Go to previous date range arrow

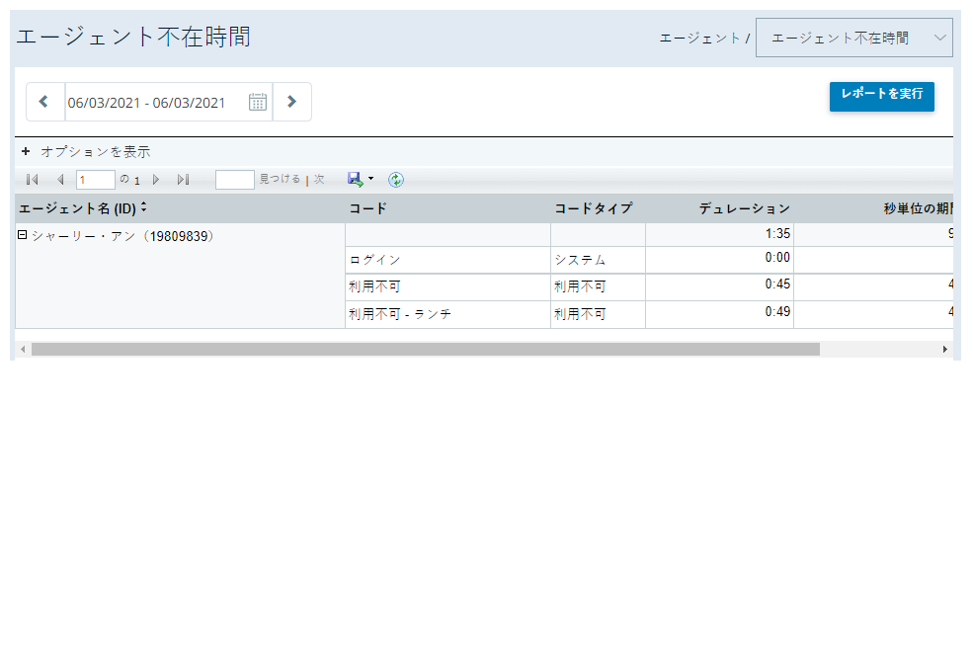pos(44,102)
